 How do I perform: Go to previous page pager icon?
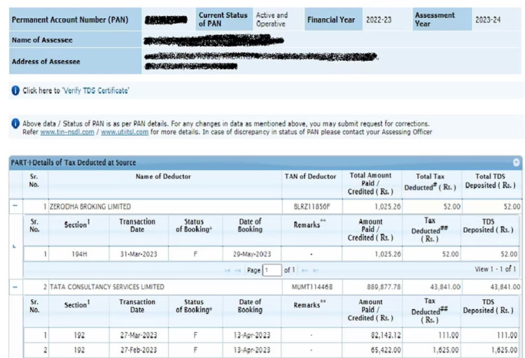238,271
